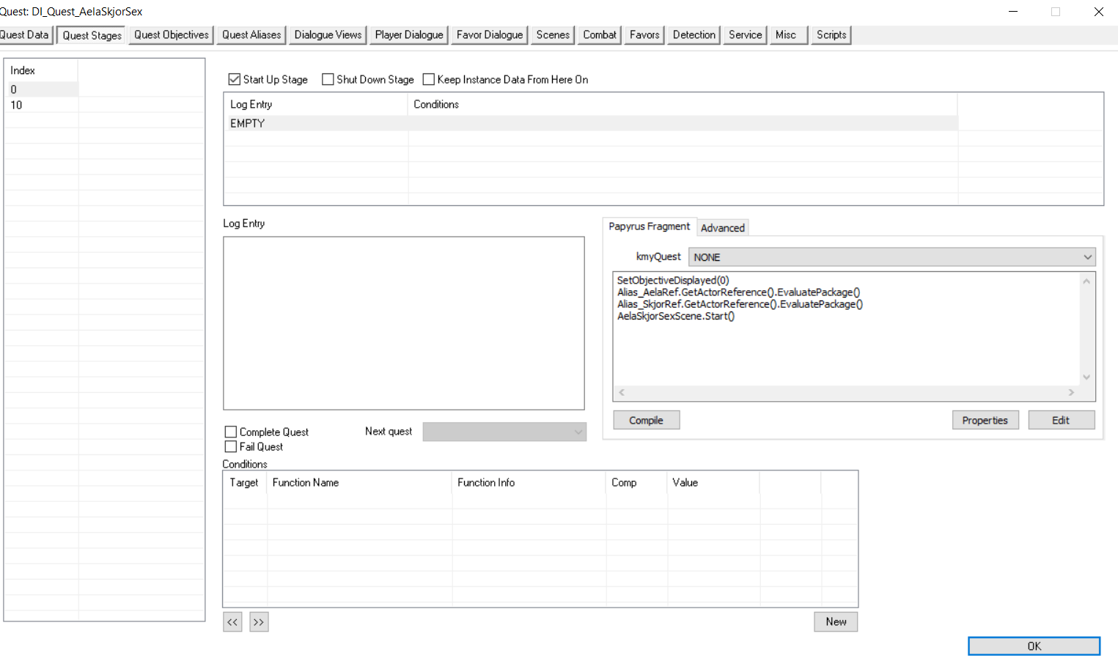Click the Target column header
Screen dimensions: 1118x661
[245, 483]
